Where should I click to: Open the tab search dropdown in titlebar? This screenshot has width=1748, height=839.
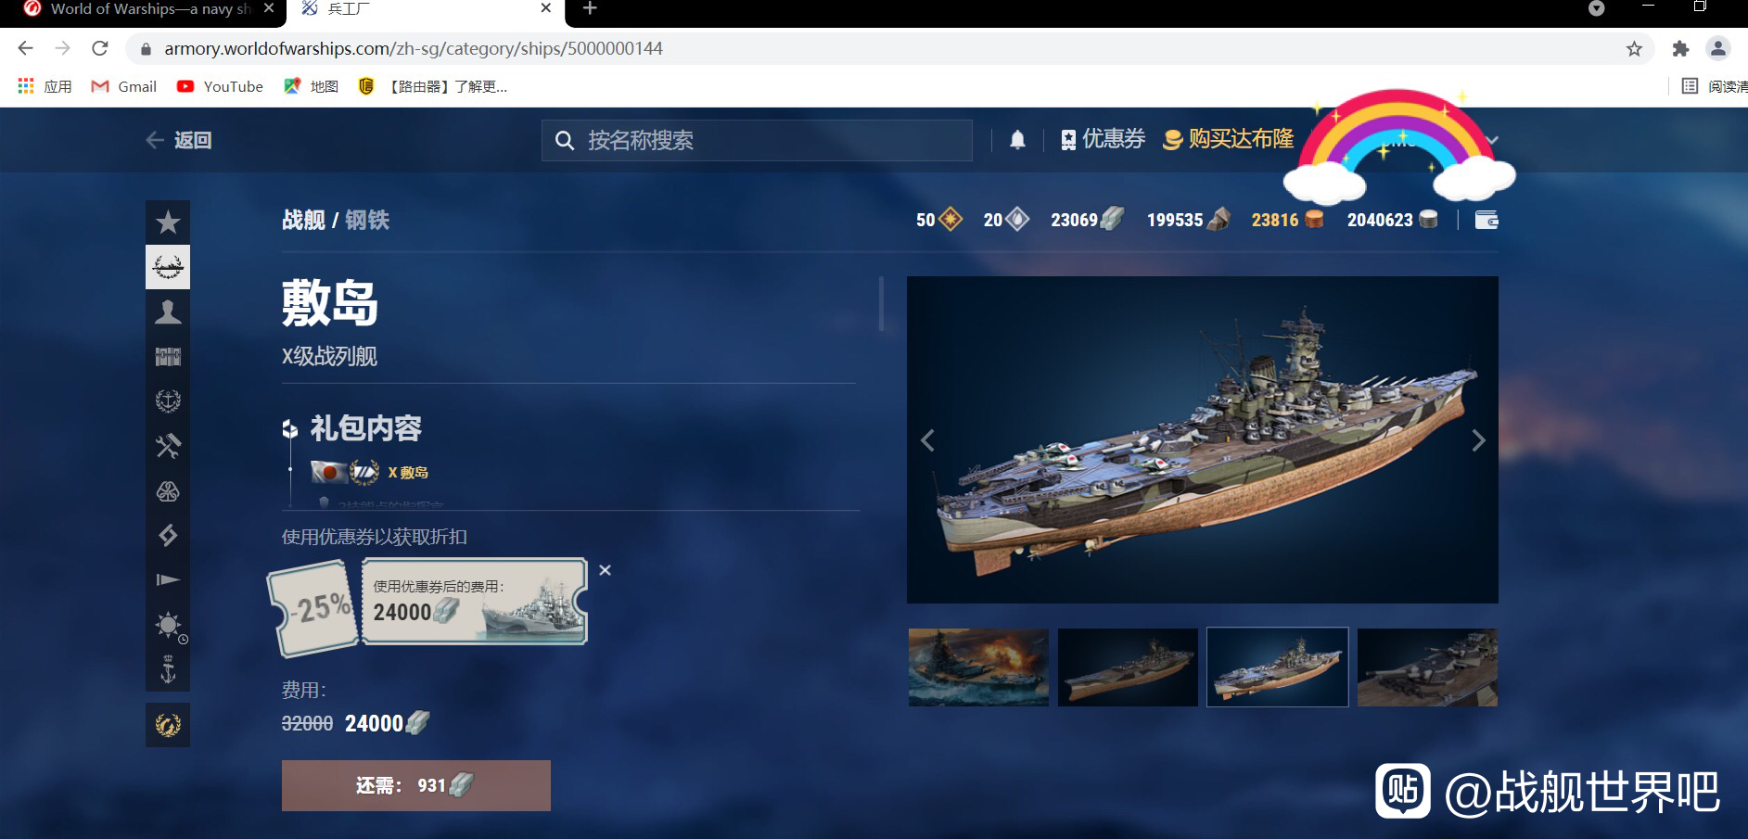tap(1596, 8)
